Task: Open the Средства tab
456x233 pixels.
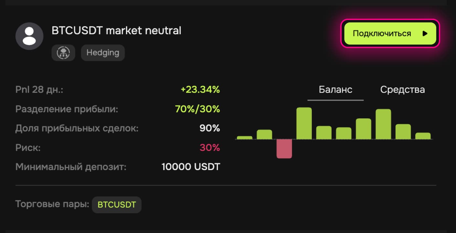Action: click(402, 90)
